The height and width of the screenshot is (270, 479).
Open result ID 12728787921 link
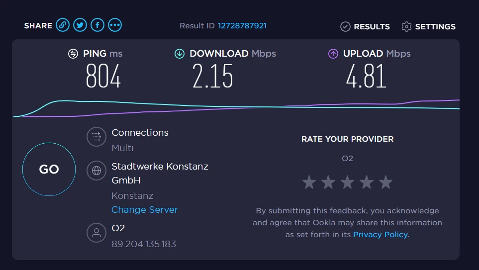(x=242, y=26)
